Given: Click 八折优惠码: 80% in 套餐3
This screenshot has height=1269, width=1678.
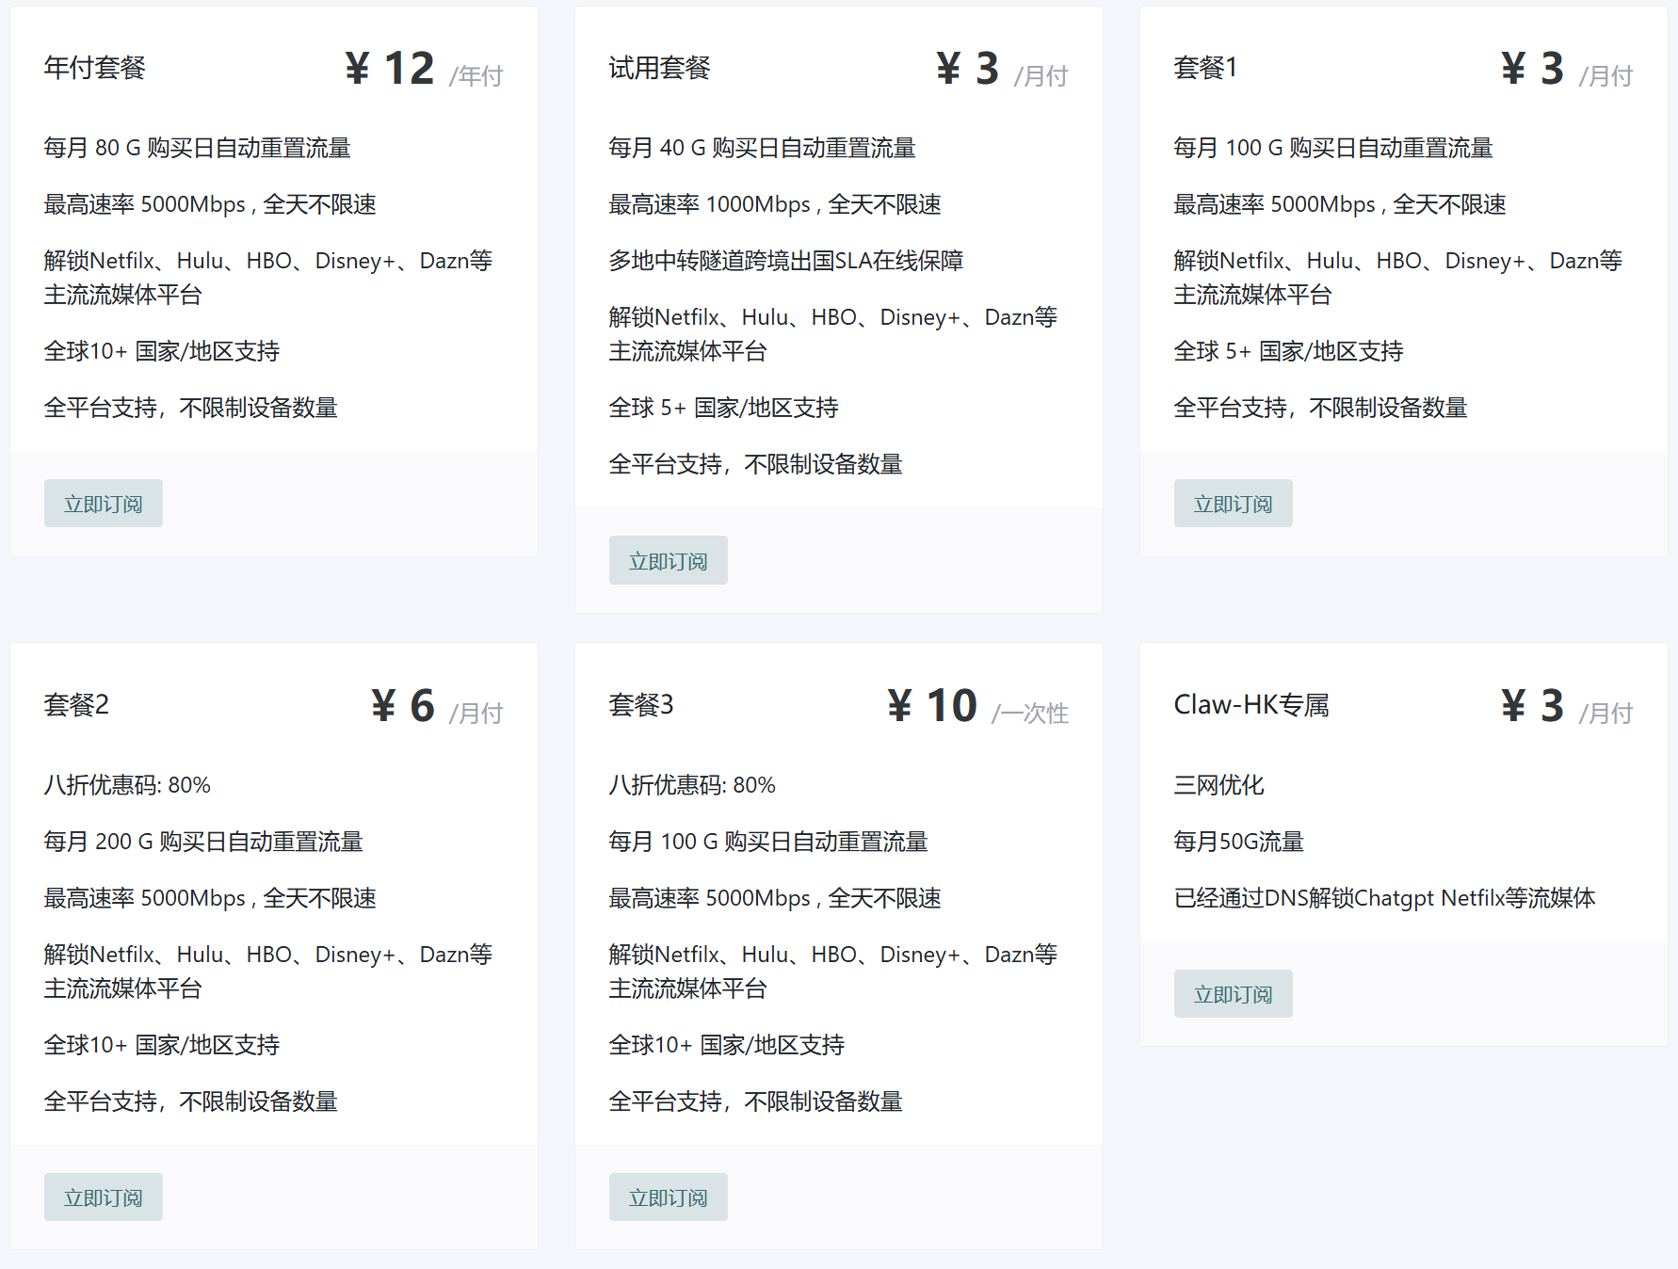Looking at the screenshot, I should 692,785.
